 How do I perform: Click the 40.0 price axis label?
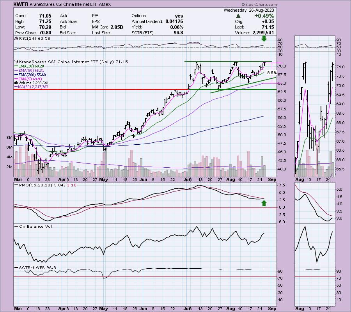(x=282, y=169)
